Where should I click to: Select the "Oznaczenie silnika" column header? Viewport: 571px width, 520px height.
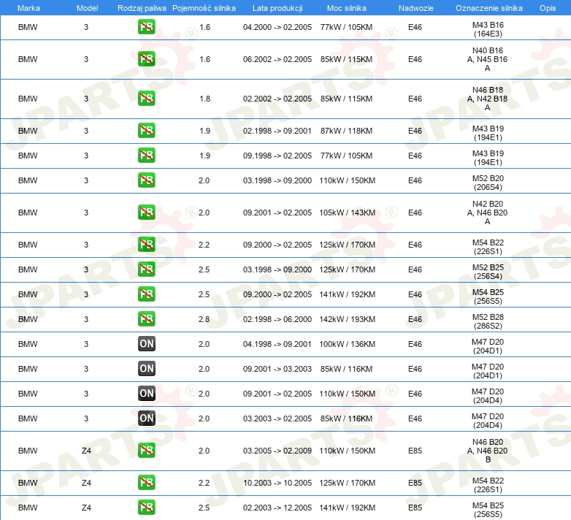point(487,7)
